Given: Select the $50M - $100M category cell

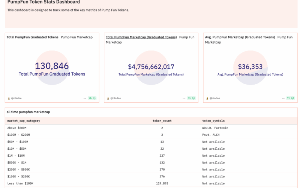Looking at the screenshot, I should 18,142.
